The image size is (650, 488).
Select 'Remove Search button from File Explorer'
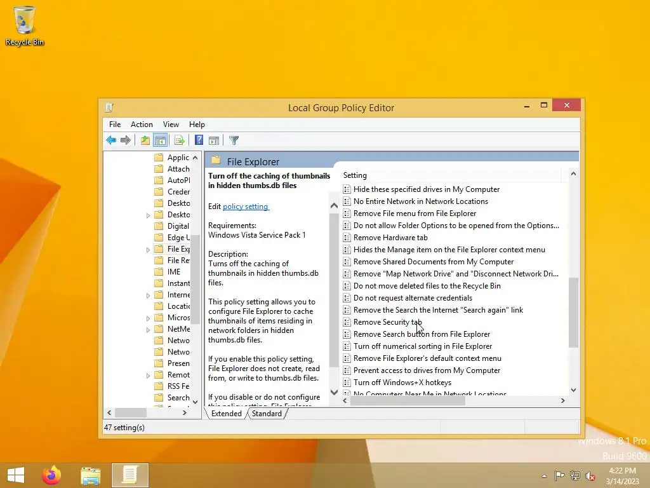coord(421,334)
